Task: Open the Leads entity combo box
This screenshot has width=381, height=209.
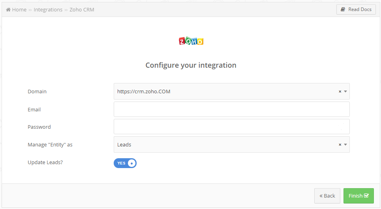Action: 232,144
